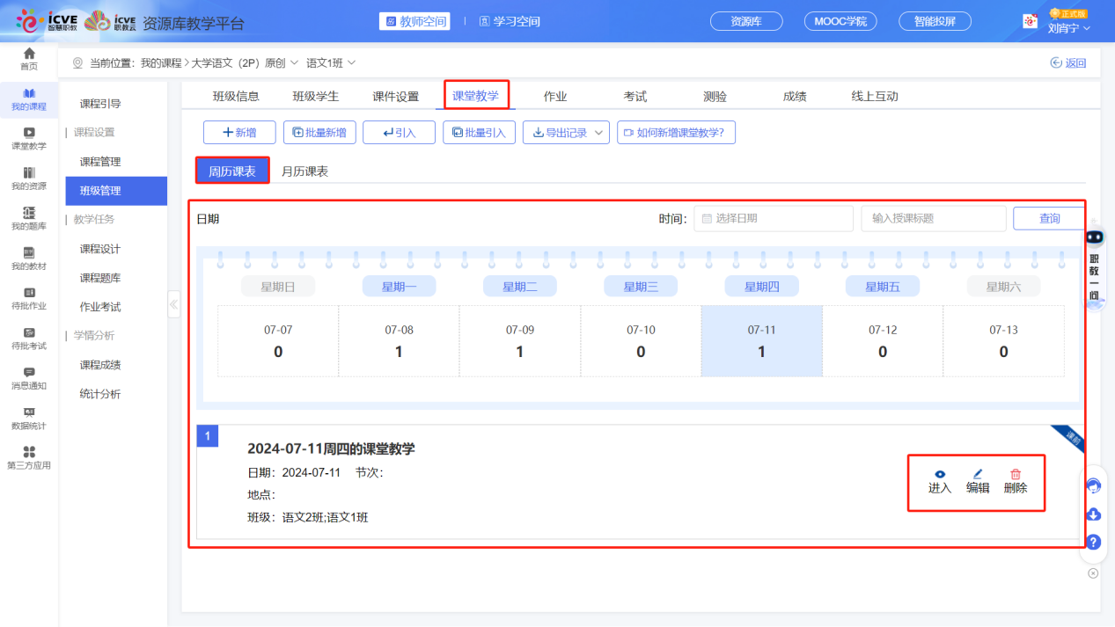Open 消息通知 notifications
Image resolution: width=1115 pixels, height=627 pixels.
pos(29,377)
